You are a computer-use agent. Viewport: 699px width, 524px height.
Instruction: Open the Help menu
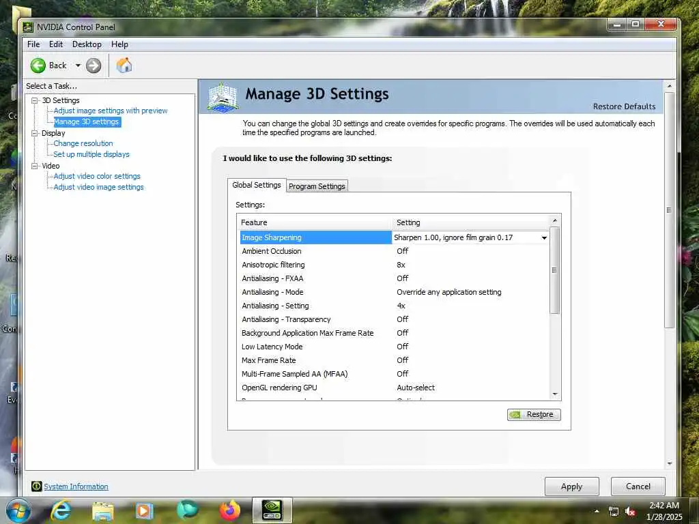119,44
